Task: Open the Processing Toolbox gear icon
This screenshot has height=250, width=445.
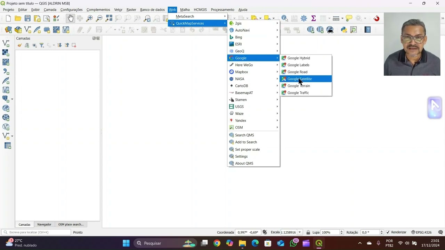Action: point(304,18)
